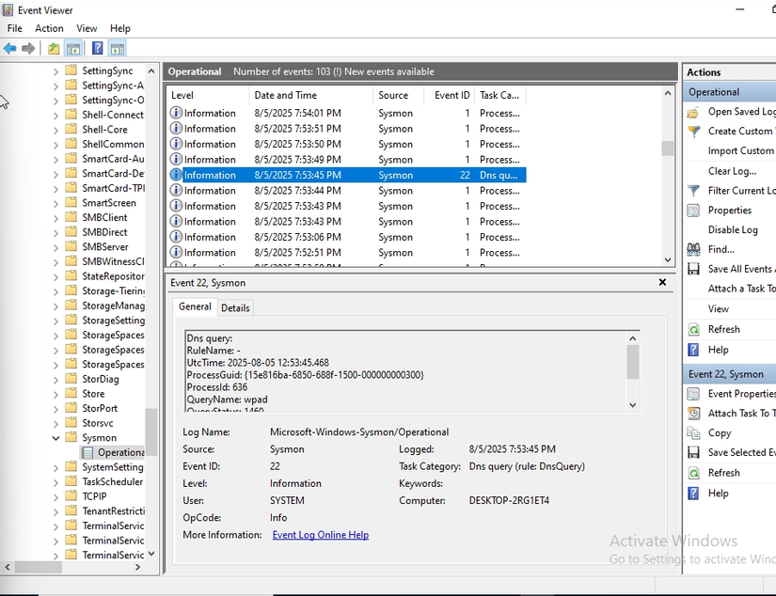Click the tree horizontal scrollbar right arrow
The width and height of the screenshot is (776, 596).
tap(138, 567)
